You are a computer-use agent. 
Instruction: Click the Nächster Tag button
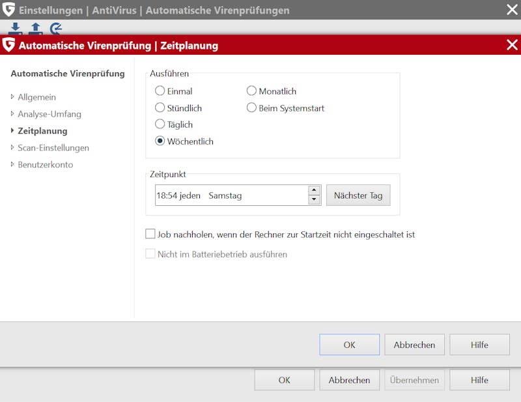(358, 195)
